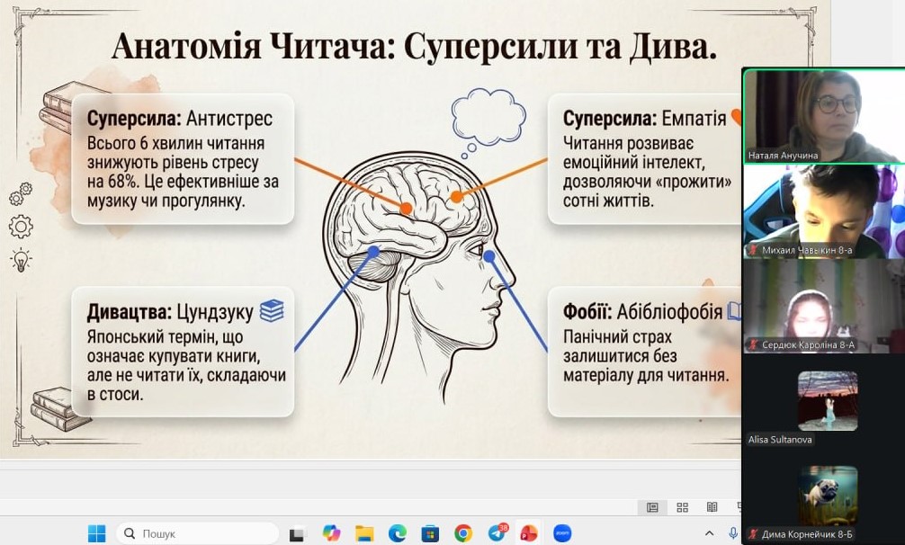Open Task View from the taskbar

tap(297, 533)
